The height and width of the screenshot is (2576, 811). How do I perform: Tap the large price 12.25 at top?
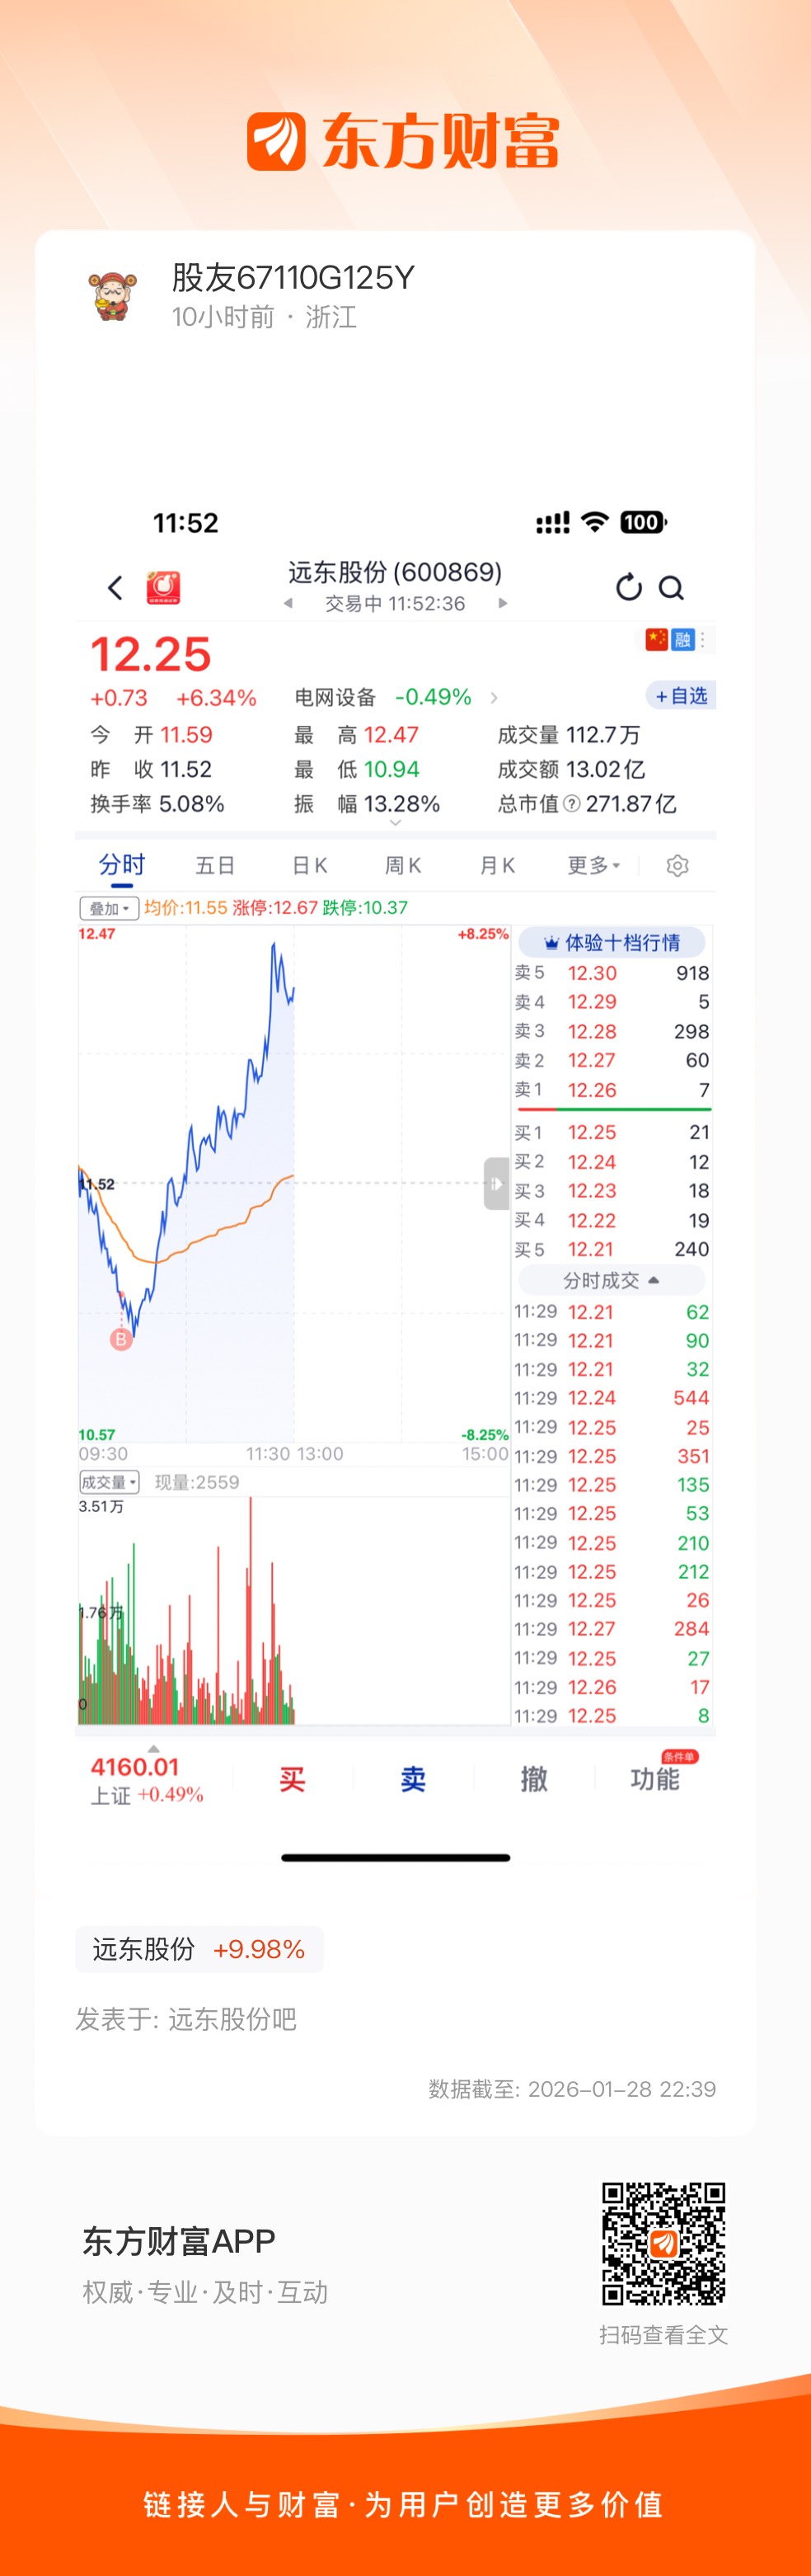pyautogui.click(x=151, y=655)
